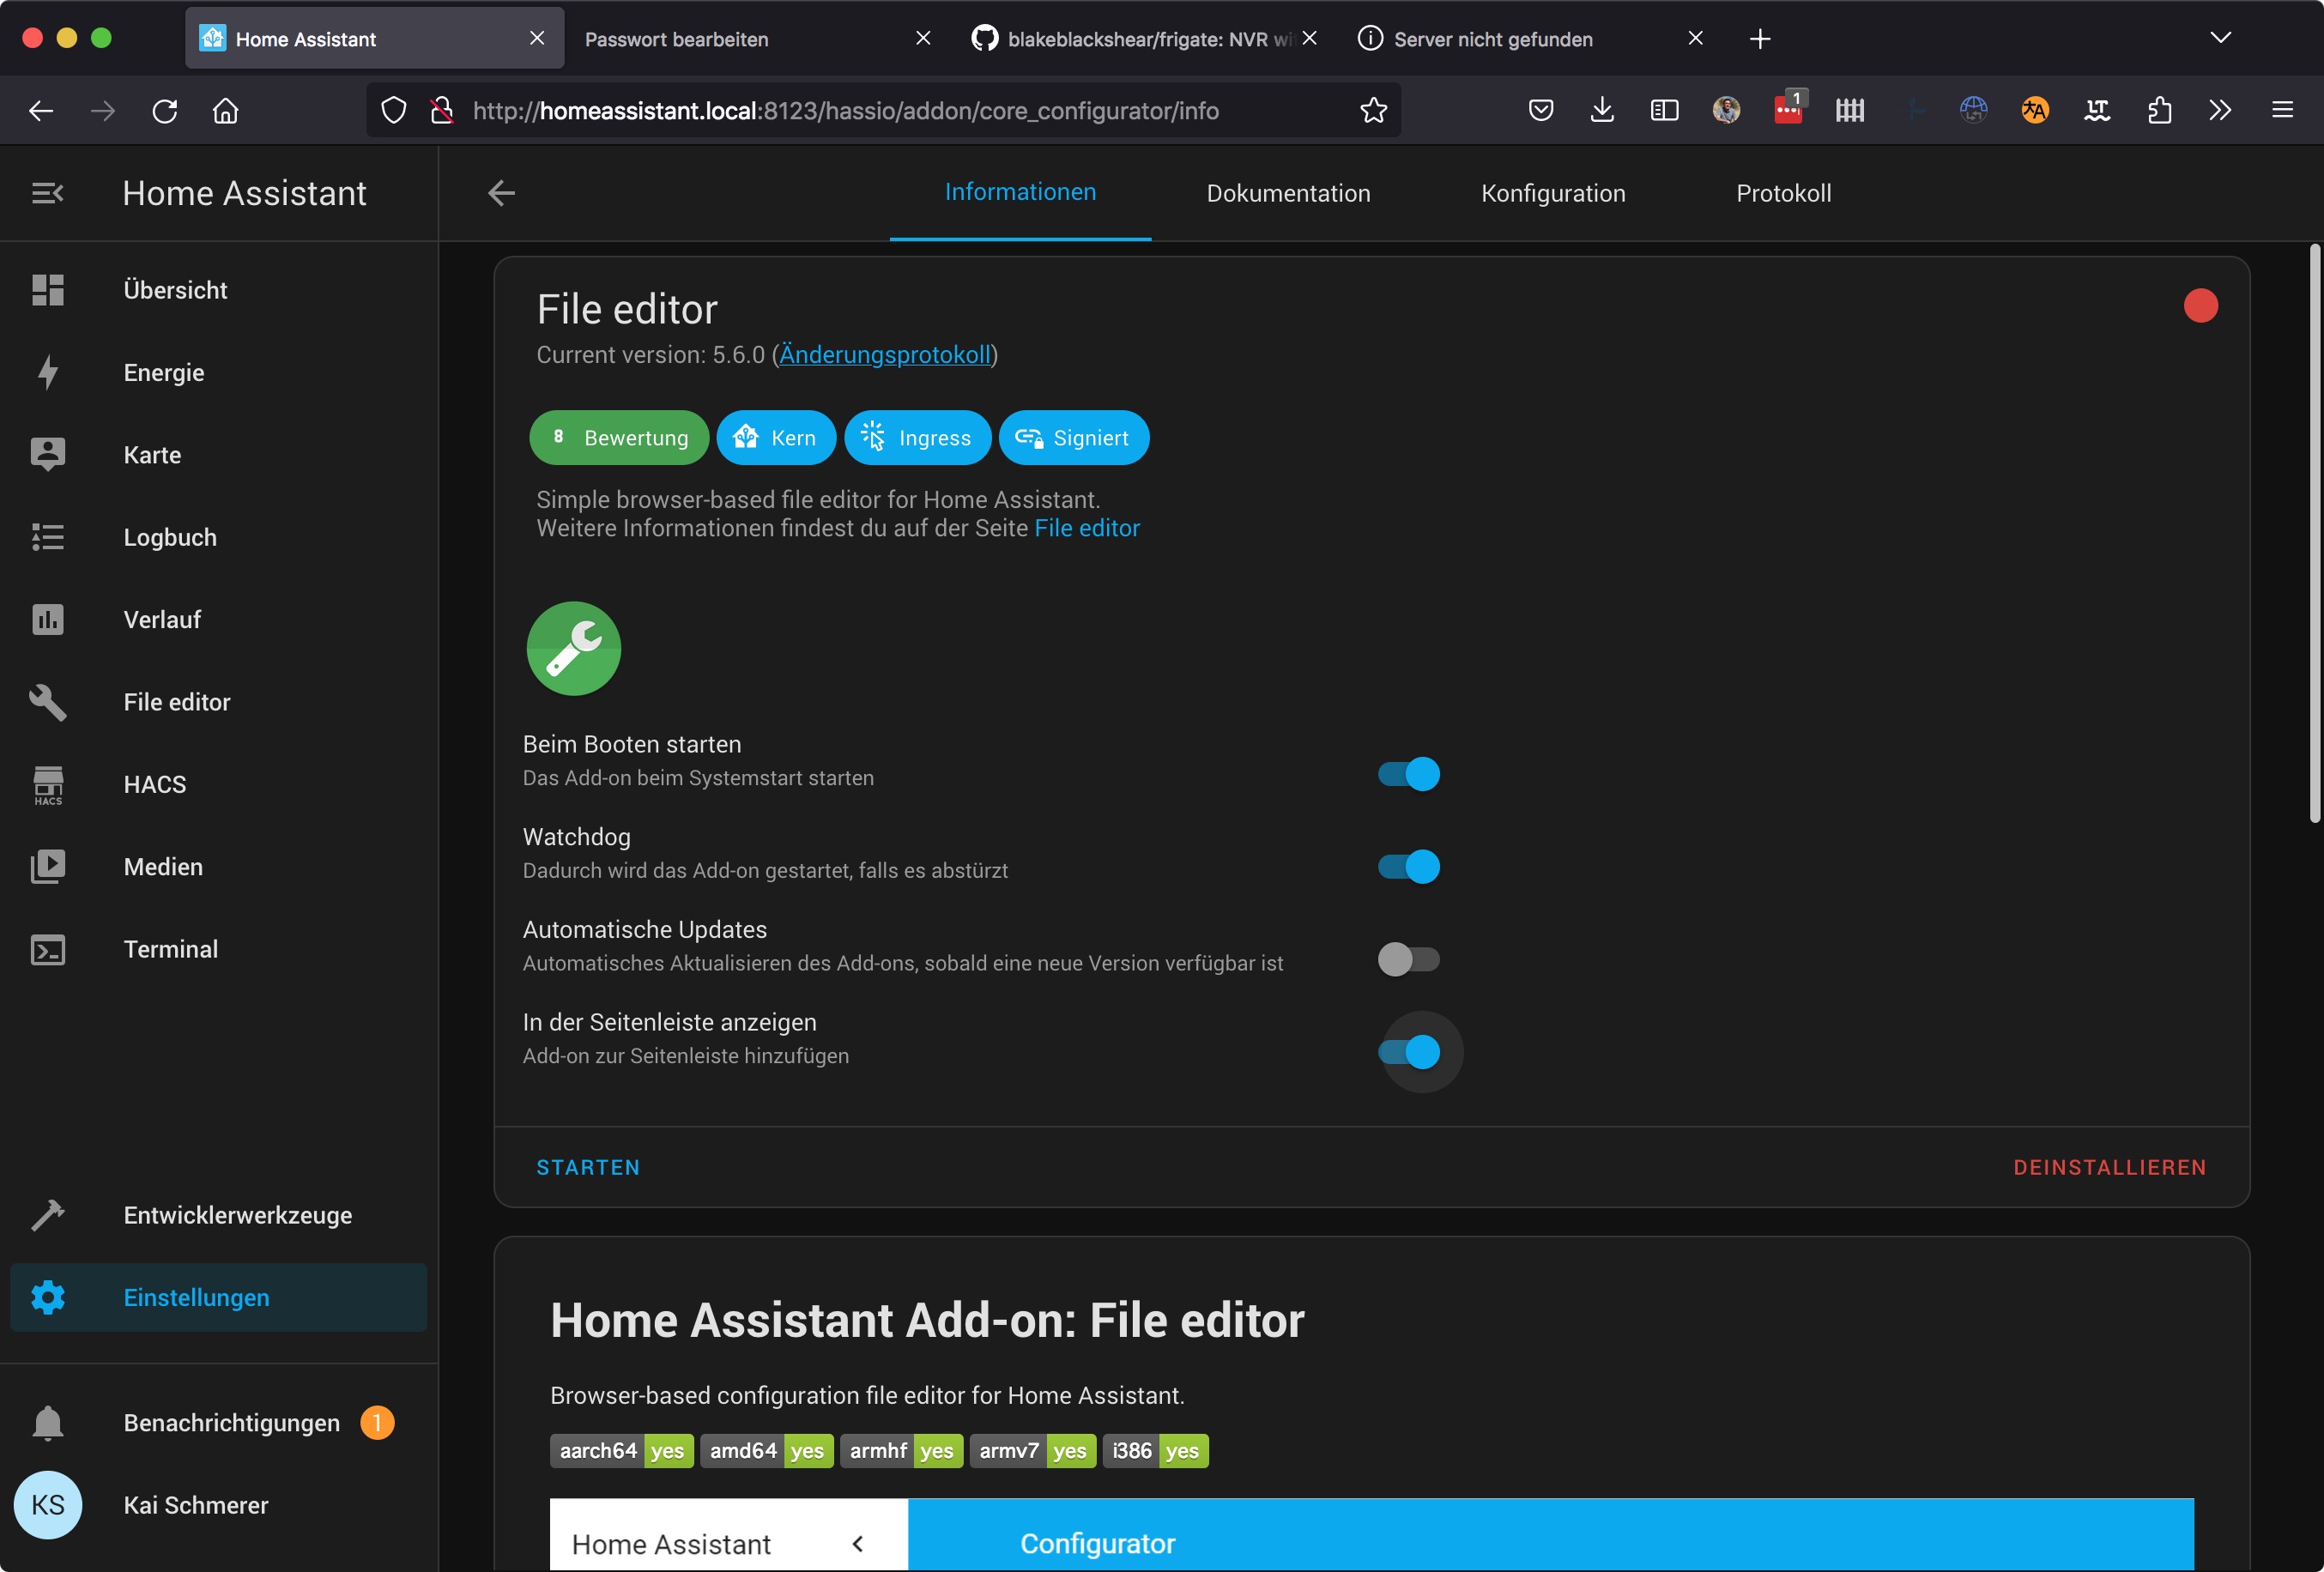2324x1572 pixels.
Task: Show more toolbar extensions via double chevron
Action: (x=2220, y=110)
